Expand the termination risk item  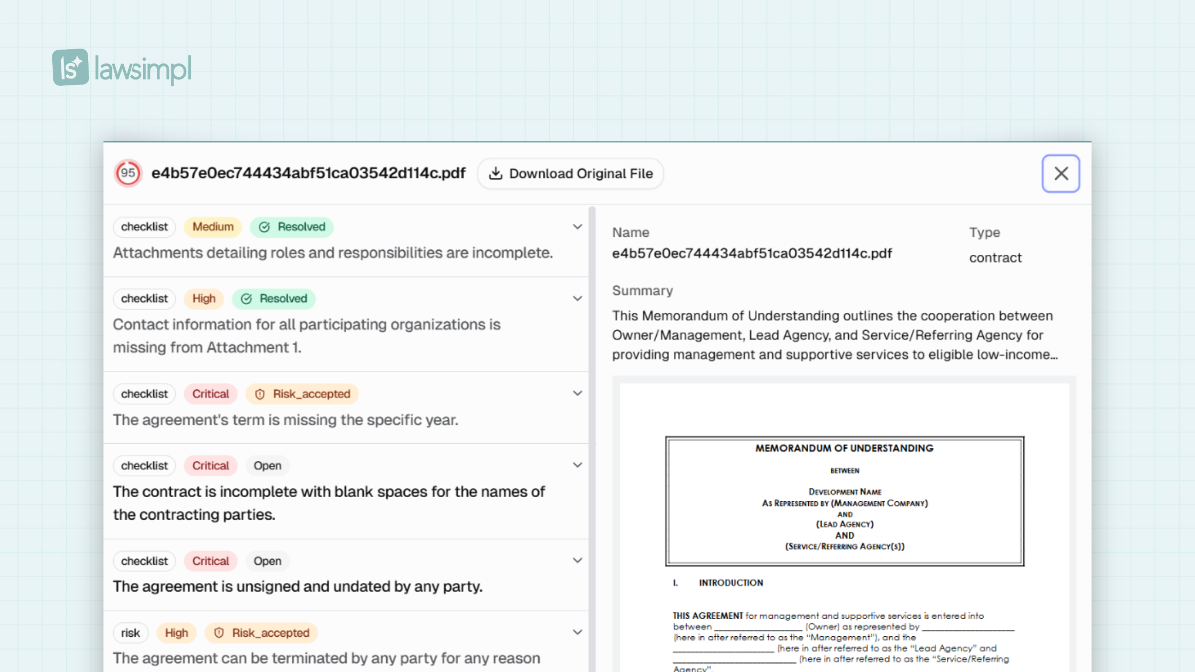[577, 633]
